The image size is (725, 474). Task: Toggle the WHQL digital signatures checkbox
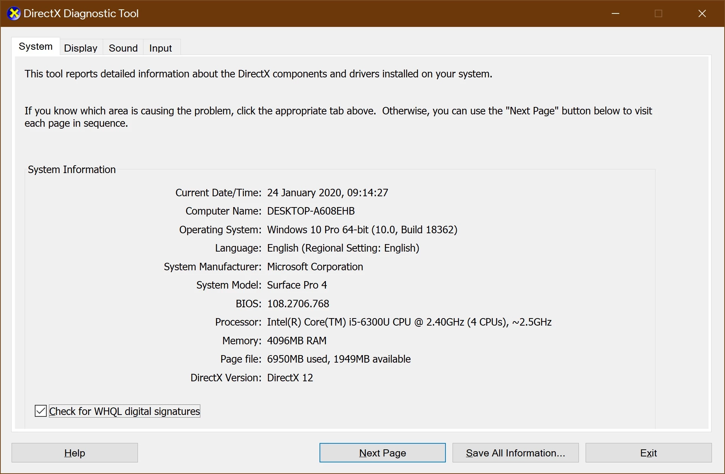tap(41, 411)
